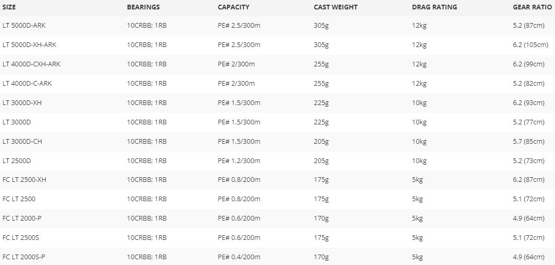
Task: Select the LT 5000D-ARK row label
Action: [24, 26]
